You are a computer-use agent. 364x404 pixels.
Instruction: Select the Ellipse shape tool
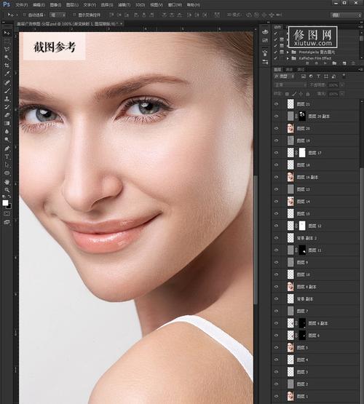click(x=7, y=173)
